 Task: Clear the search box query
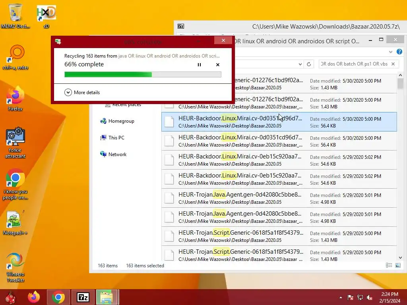pos(393,64)
